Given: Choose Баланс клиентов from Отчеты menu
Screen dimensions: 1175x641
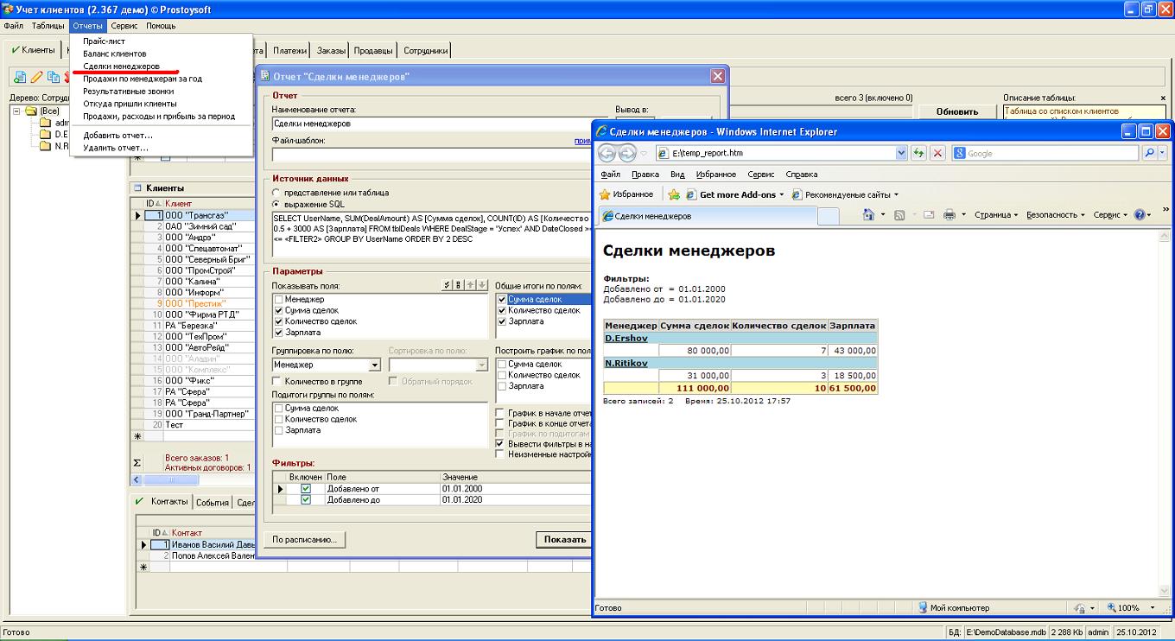Looking at the screenshot, I should [115, 54].
